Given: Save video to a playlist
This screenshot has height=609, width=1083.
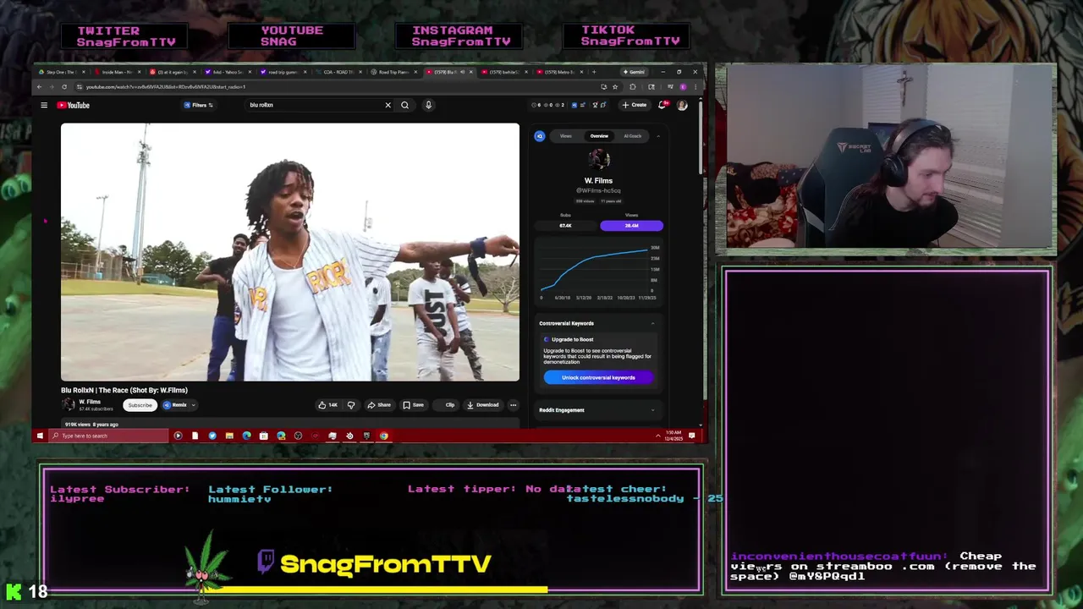Looking at the screenshot, I should (413, 405).
